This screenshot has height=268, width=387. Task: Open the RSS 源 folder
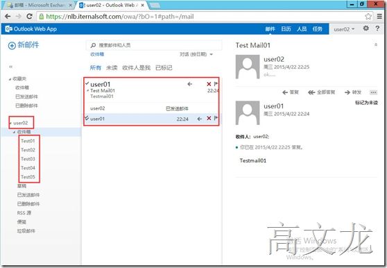click(24, 213)
